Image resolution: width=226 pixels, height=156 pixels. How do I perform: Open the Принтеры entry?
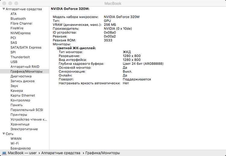pos(19,115)
